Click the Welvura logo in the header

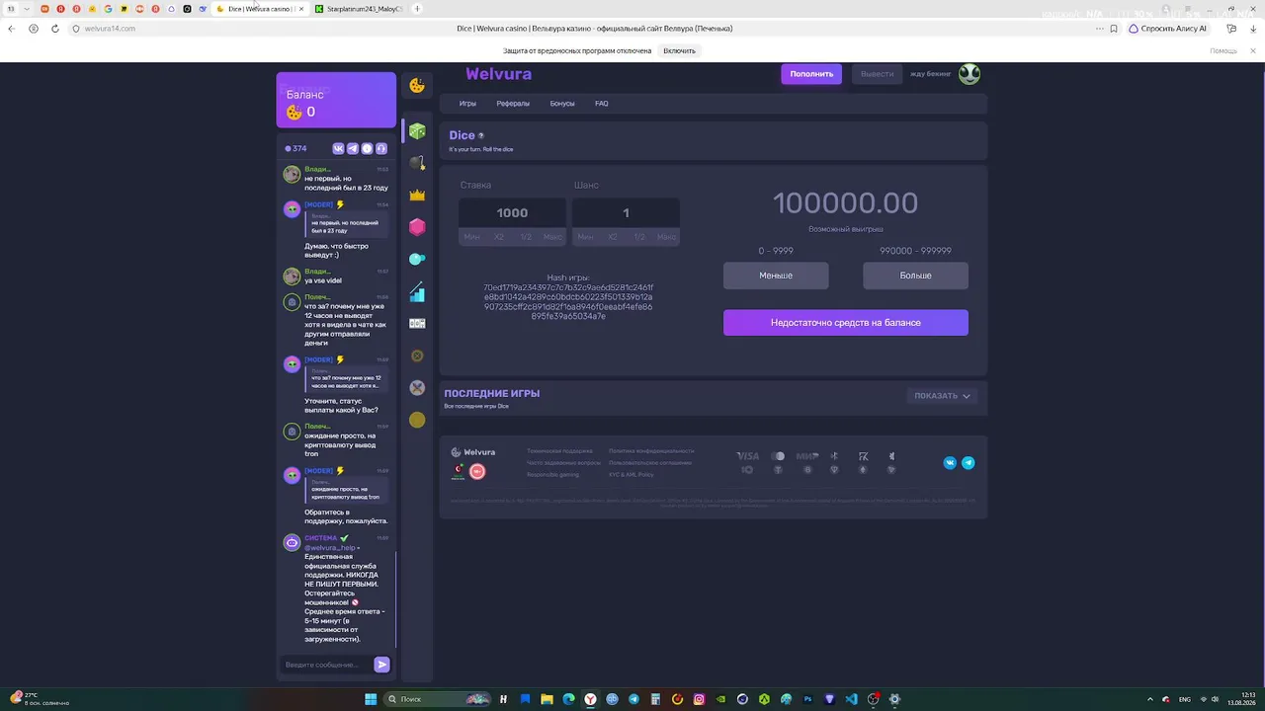499,74
